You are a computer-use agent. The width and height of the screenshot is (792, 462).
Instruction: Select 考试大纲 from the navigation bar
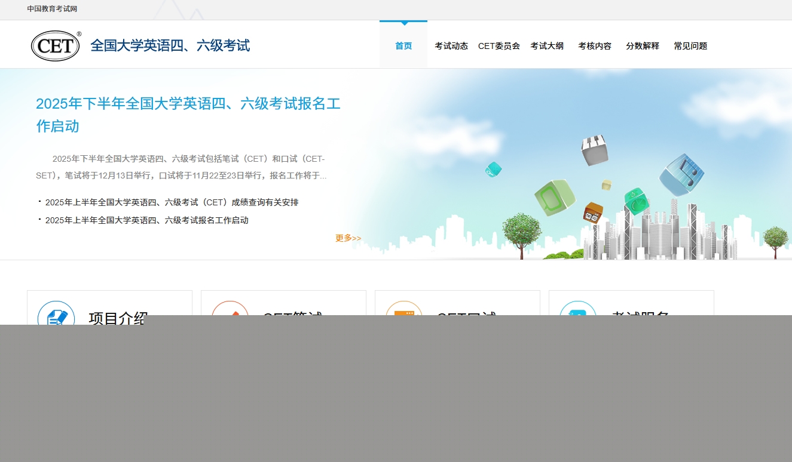click(547, 46)
